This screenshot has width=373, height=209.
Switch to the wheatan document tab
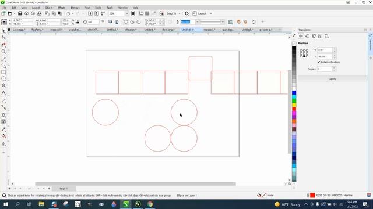131,30
